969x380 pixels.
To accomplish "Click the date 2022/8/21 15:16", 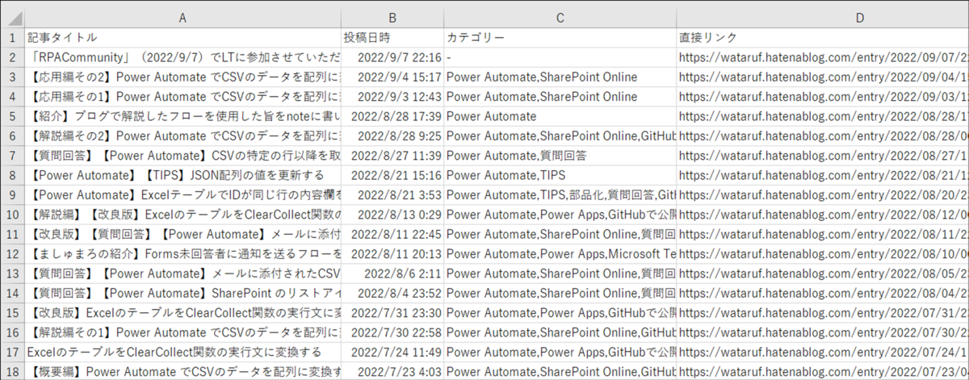I will 392,175.
